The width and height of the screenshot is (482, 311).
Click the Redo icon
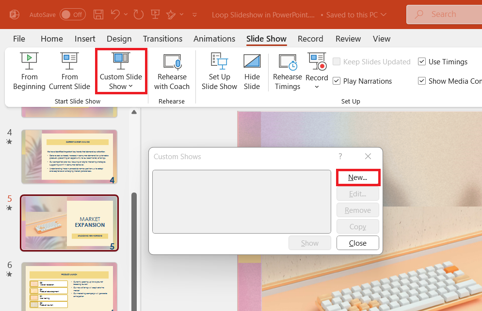pos(138,15)
